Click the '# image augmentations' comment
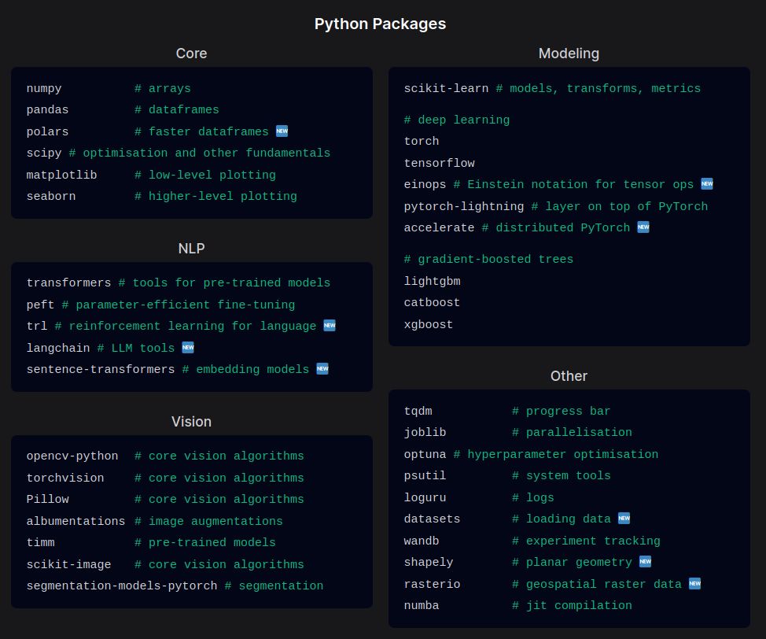The image size is (766, 639). (x=208, y=521)
